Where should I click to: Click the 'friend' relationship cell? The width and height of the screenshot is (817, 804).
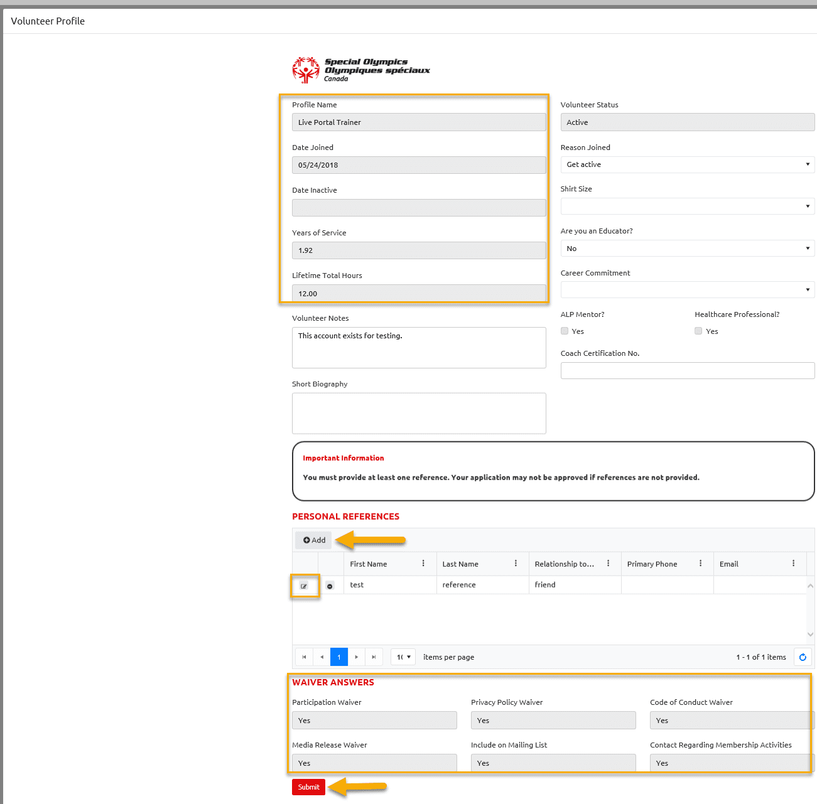click(575, 585)
